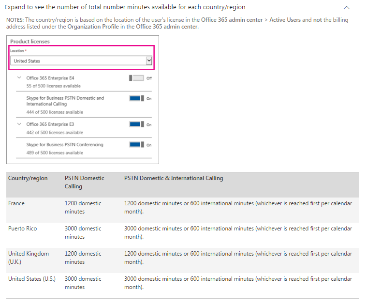
Task: Collapse the chevron beside Office 365 Enterprise E3
Action: click(19, 124)
